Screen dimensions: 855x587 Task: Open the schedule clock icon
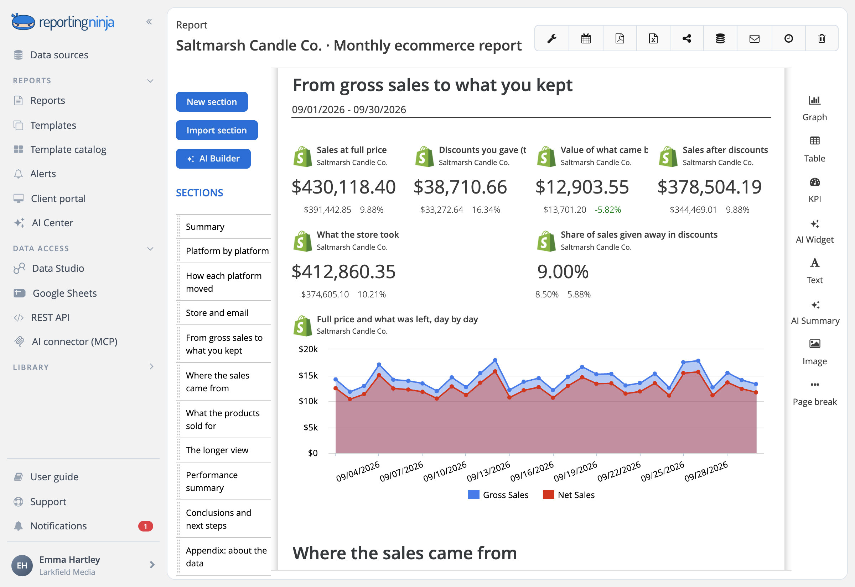[788, 38]
